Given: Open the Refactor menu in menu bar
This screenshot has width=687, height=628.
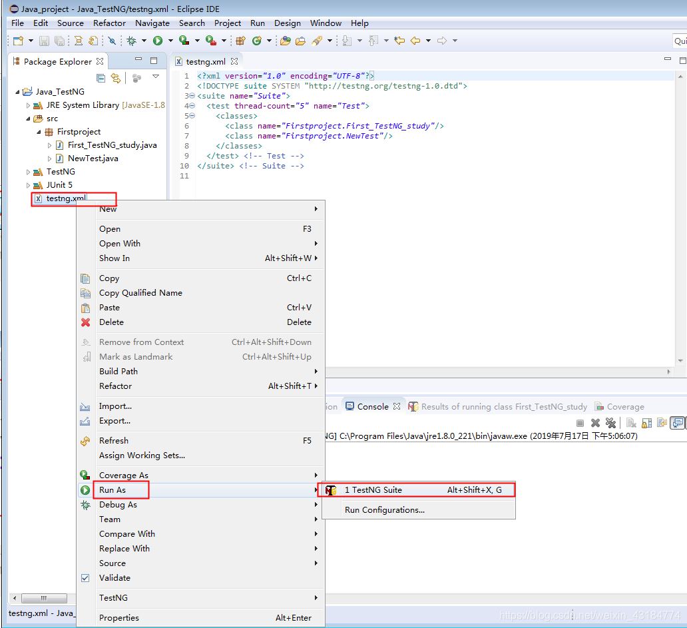Looking at the screenshot, I should (x=109, y=23).
